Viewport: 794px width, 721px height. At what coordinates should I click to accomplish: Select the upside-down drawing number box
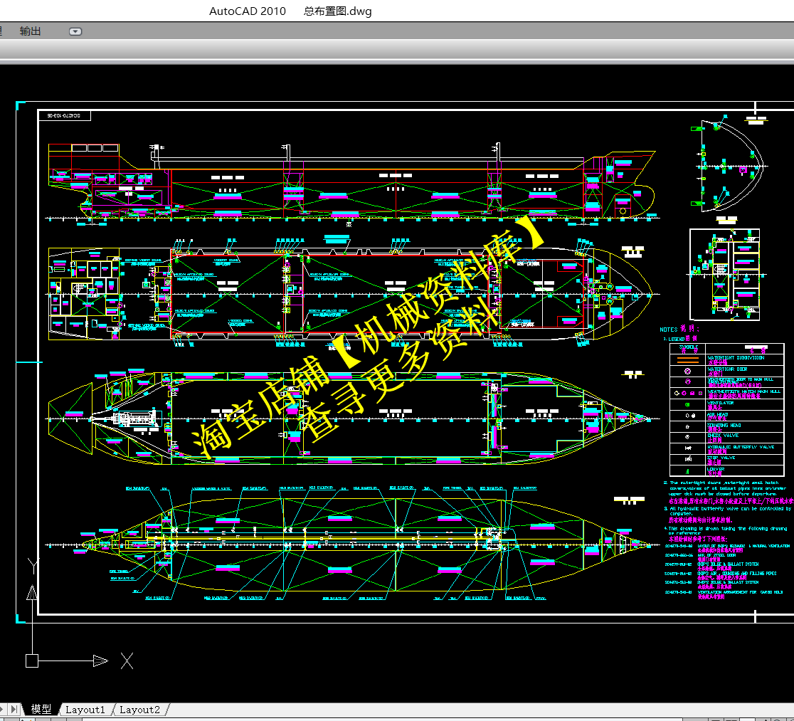[65, 115]
